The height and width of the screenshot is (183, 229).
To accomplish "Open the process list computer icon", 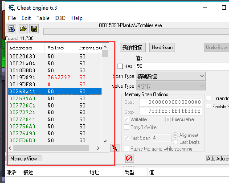I will coord(11,28).
